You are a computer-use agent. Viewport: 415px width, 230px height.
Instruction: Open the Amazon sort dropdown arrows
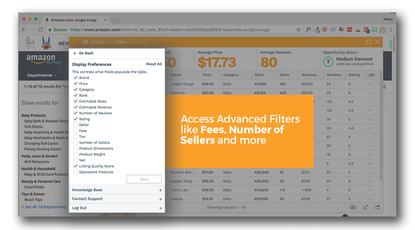click(384, 87)
